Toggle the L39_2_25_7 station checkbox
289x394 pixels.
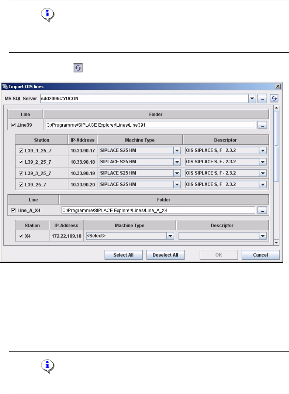[21, 162]
